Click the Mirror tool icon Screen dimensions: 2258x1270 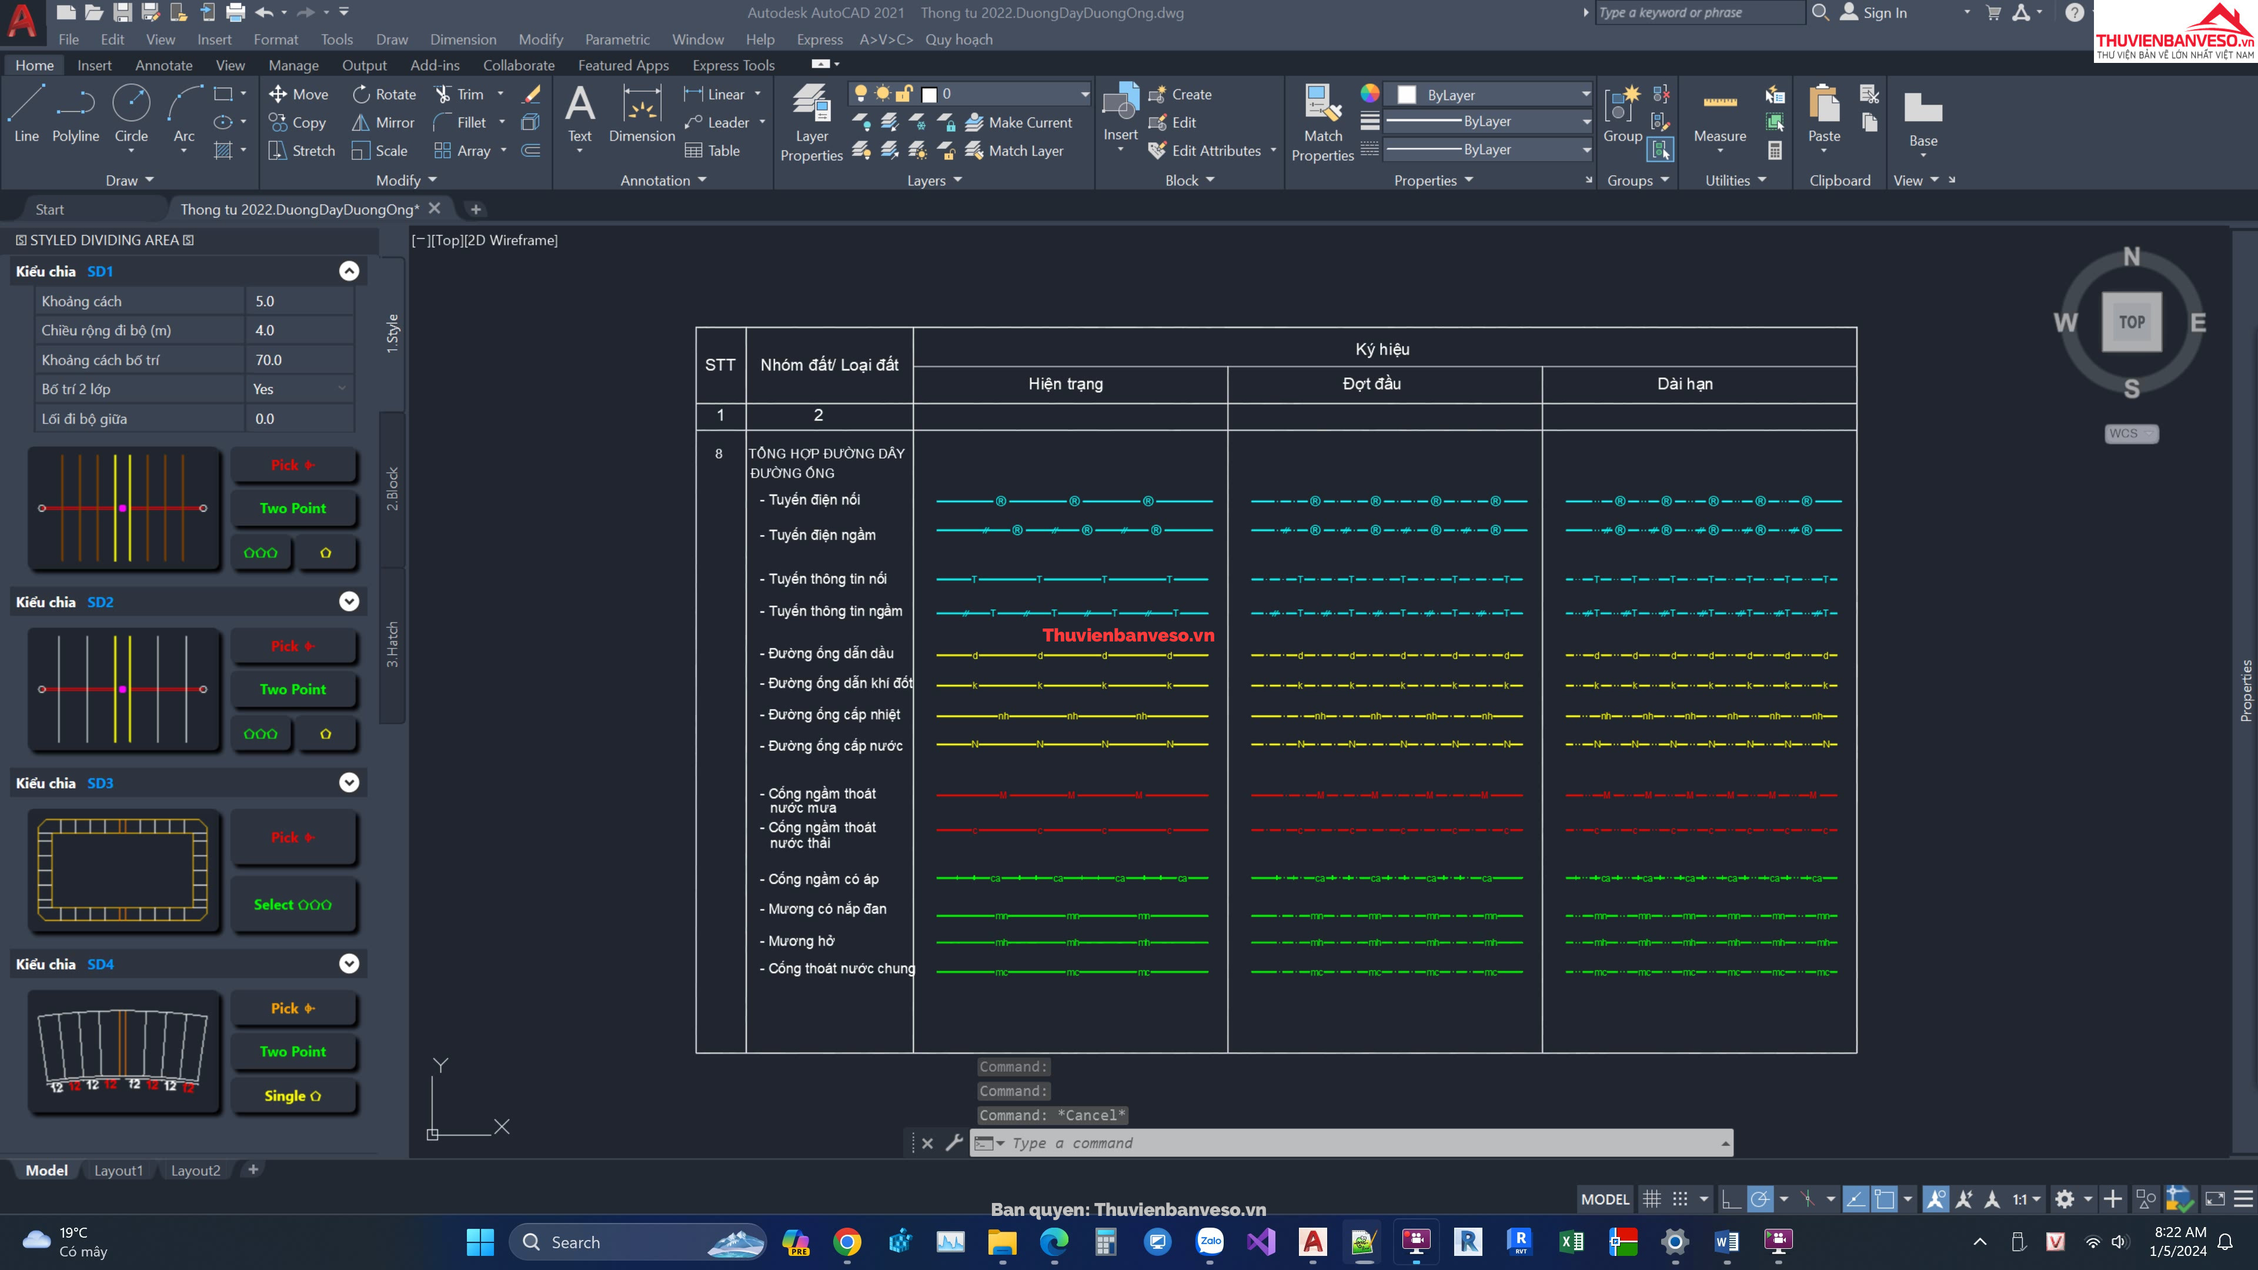[360, 123]
